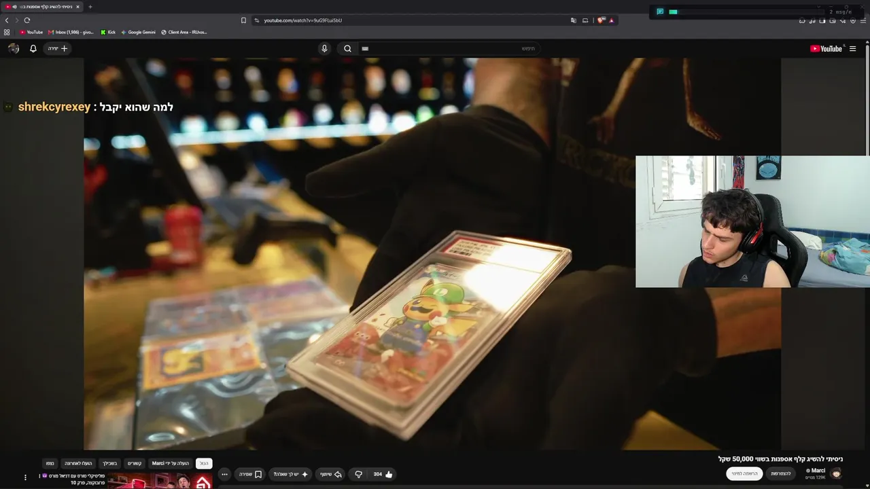
Task: Share the video
Action: pos(331,474)
